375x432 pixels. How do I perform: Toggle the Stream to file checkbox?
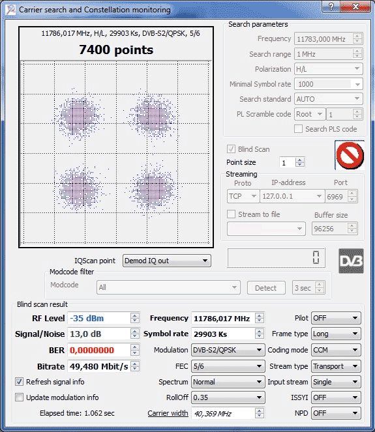231,214
